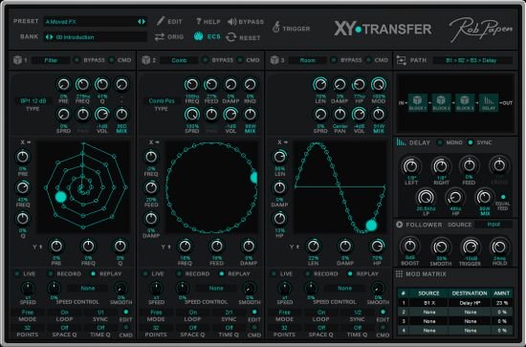The height and width of the screenshot is (347, 526).
Task: Open the Follower Source Input dropdown
Action: point(493,225)
